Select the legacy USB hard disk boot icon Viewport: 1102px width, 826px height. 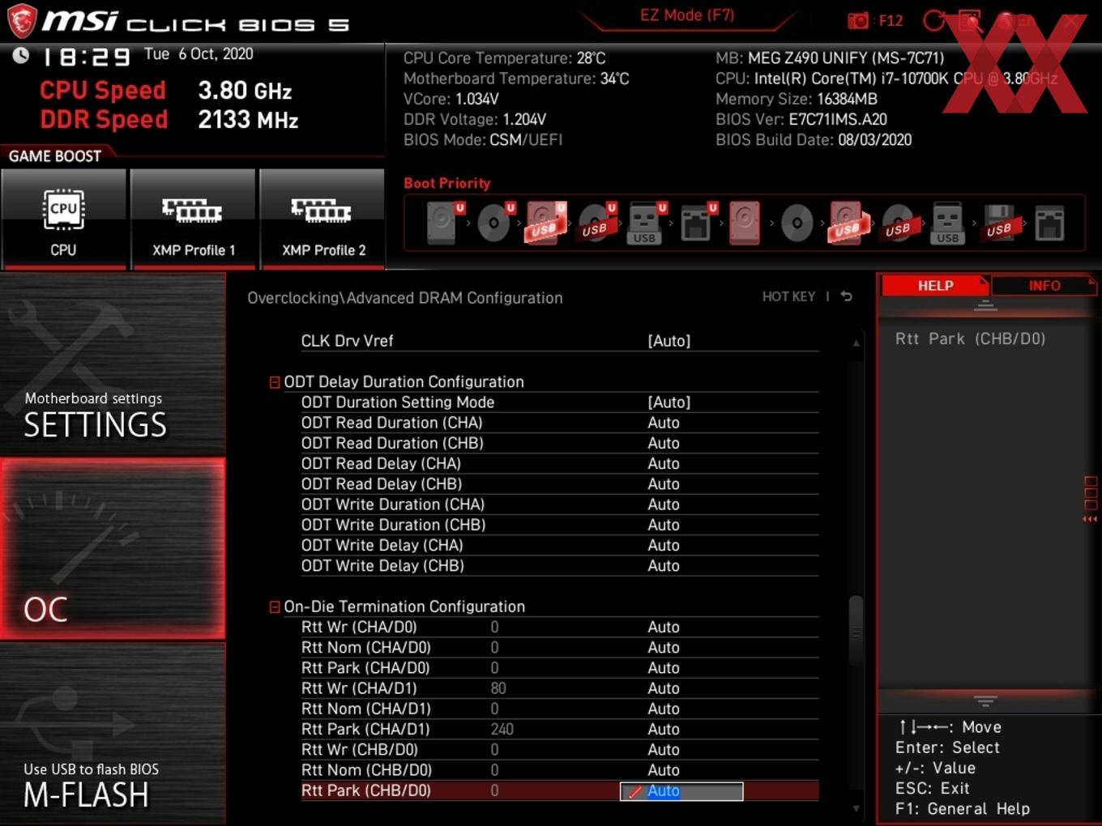pos(847,223)
